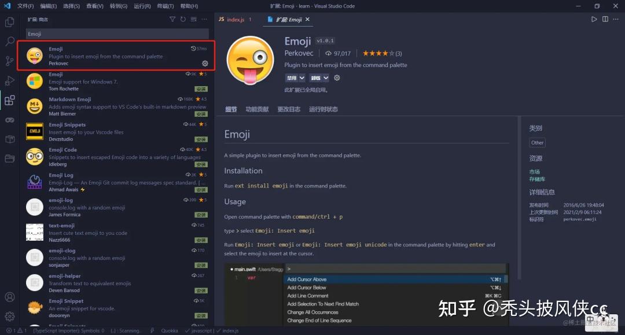Click TypeScript Importer Symbols status entry
This screenshot has width=625, height=335.
click(68, 330)
